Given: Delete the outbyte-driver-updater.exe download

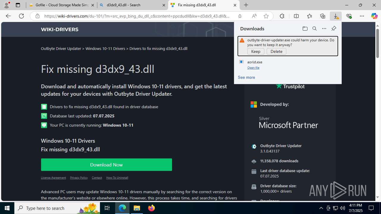Looking at the screenshot, I should pyautogui.click(x=276, y=51).
